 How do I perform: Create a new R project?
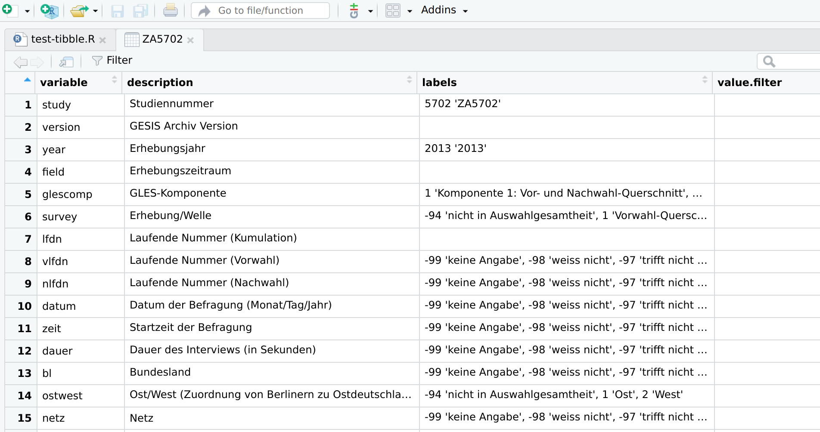pyautogui.click(x=49, y=10)
